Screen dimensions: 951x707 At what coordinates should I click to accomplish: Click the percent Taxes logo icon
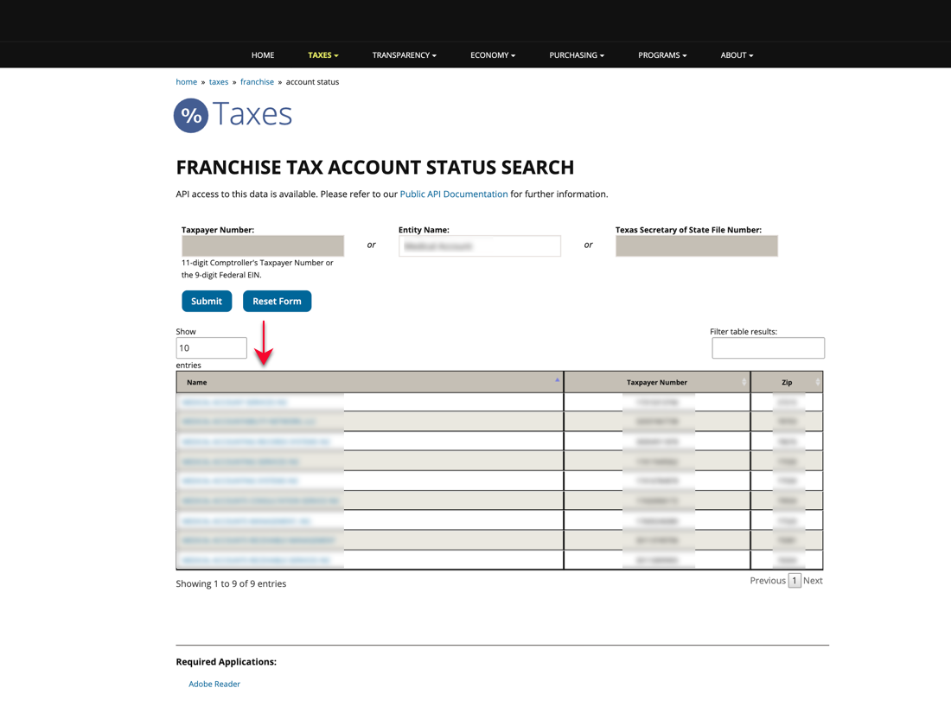click(191, 115)
